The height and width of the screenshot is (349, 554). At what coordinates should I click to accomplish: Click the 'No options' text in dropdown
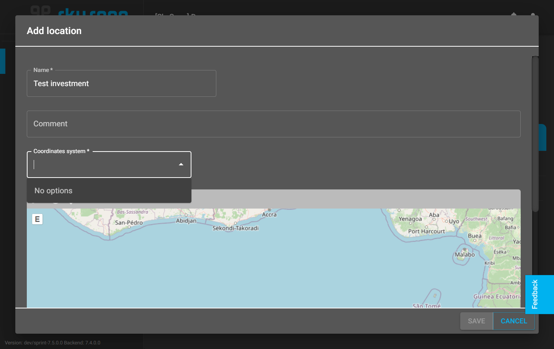click(53, 191)
